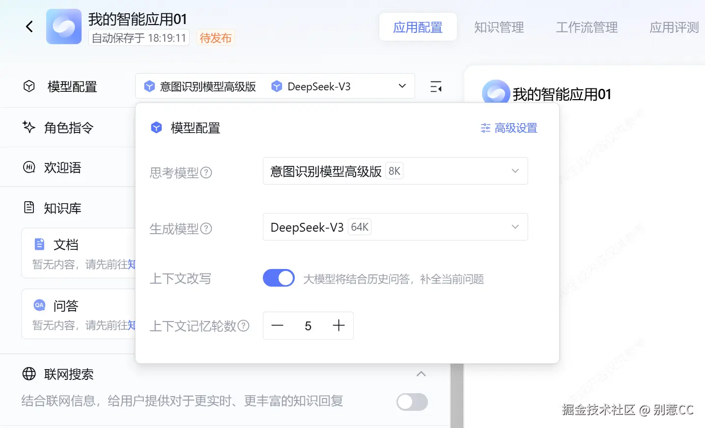
Task: Select 欢迎语 in the sidebar
Action: pos(62,168)
